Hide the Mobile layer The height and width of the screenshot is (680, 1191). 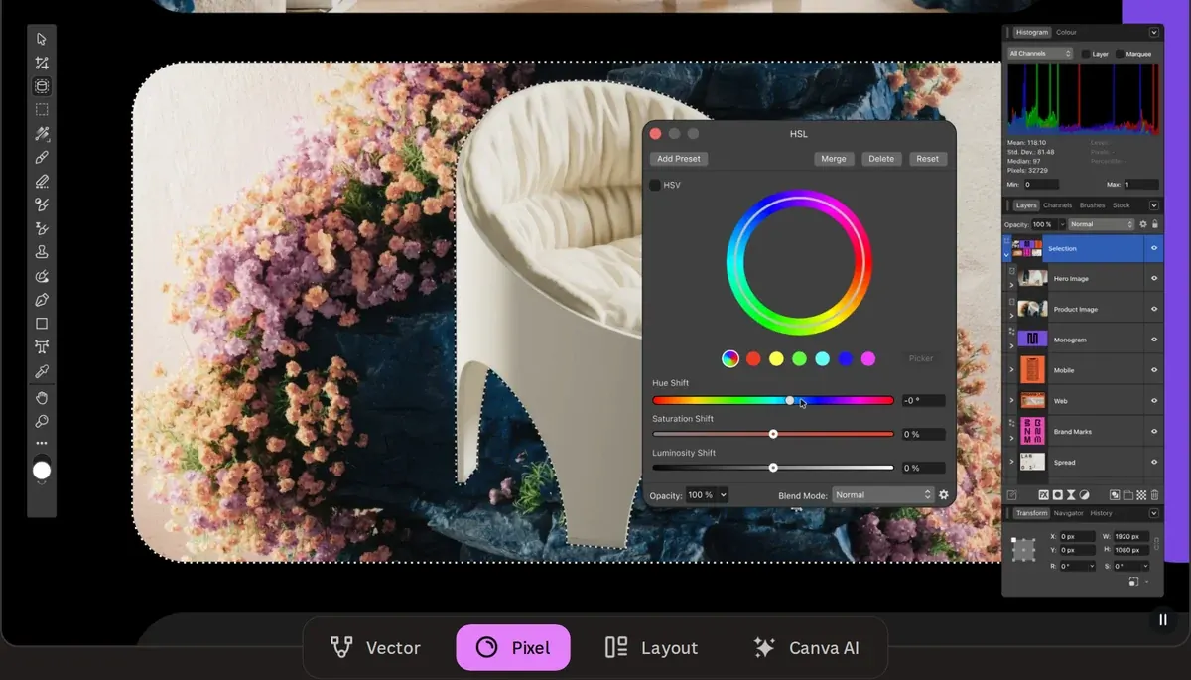(x=1154, y=370)
